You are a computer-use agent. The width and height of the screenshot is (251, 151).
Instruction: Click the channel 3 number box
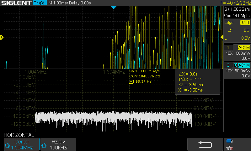click(x=228, y=65)
